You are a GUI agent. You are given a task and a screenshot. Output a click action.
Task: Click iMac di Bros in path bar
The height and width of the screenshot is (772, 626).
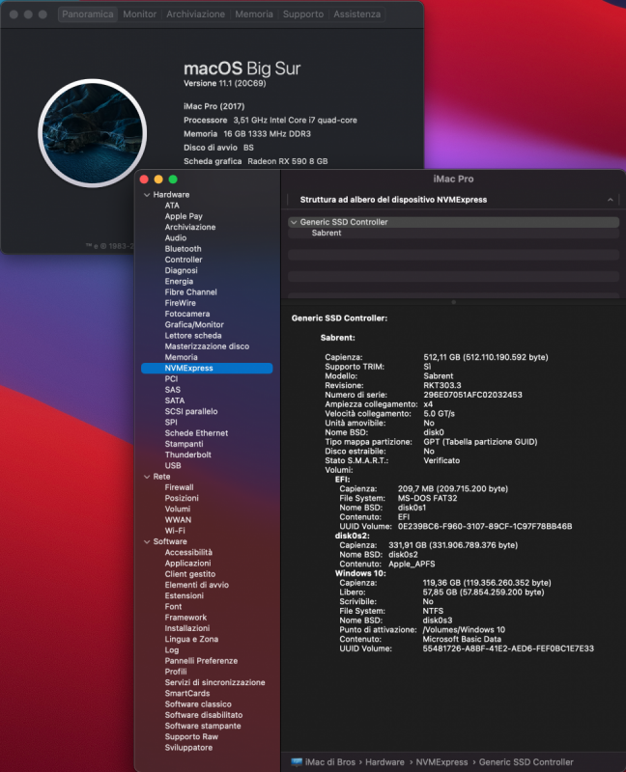point(329,762)
